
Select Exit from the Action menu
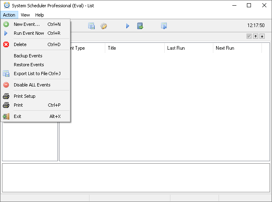tap(36, 116)
